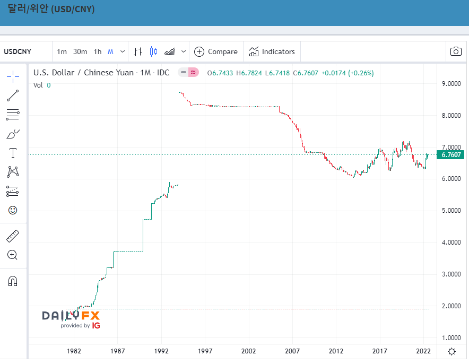Select the trend line drawing tool
Viewport: 469px width, 364px height.
[13, 96]
